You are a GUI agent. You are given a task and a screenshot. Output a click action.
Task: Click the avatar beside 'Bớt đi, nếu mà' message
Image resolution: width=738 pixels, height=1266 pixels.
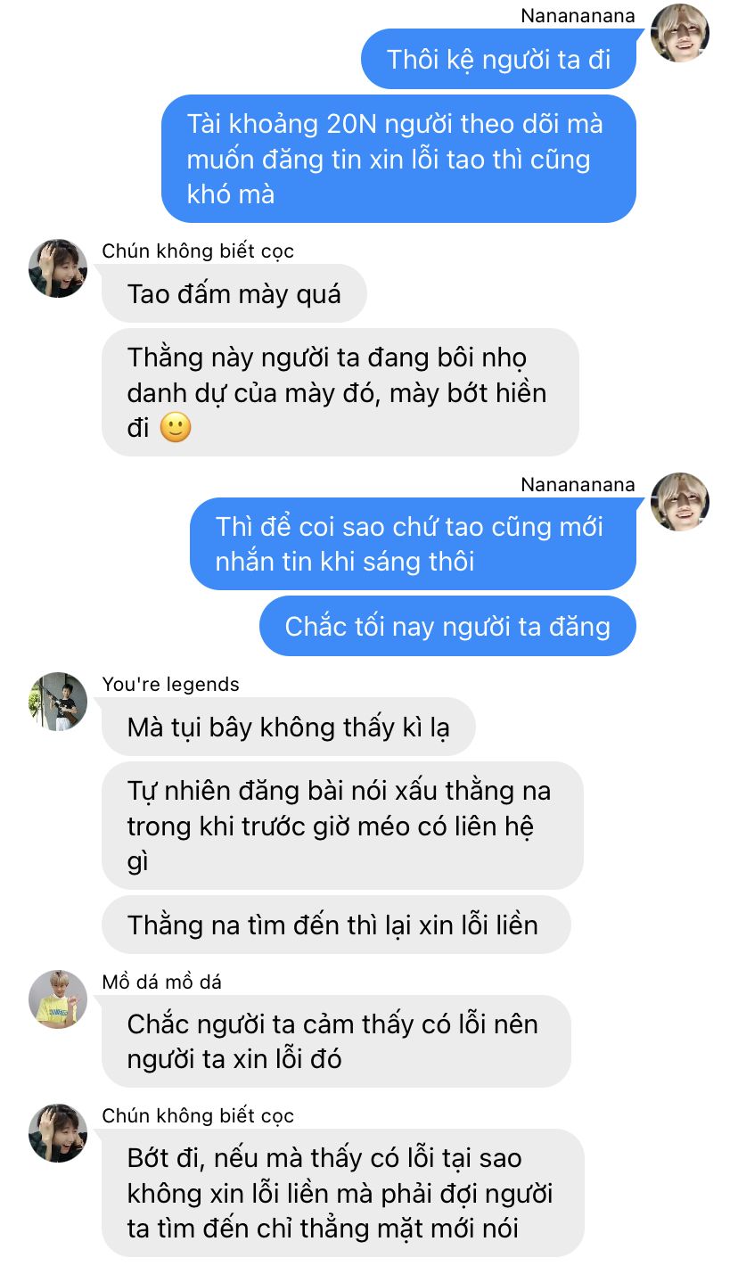[x=58, y=1133]
